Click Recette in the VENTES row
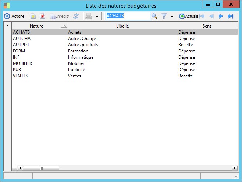 coord(185,76)
